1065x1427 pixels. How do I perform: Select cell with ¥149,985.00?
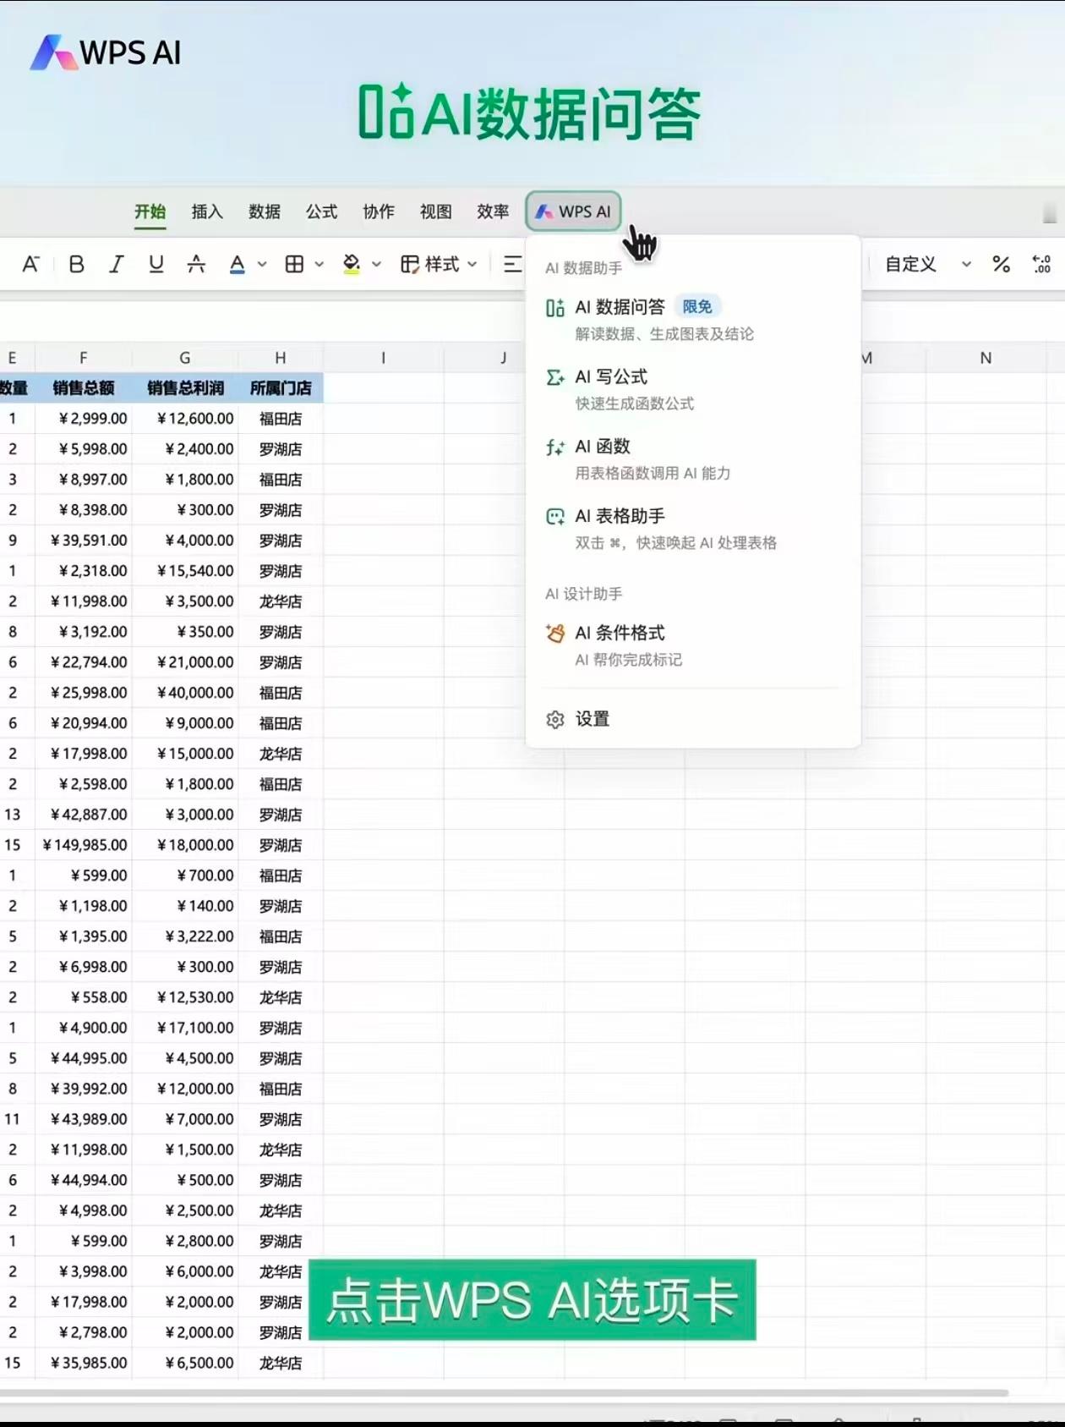coord(83,845)
